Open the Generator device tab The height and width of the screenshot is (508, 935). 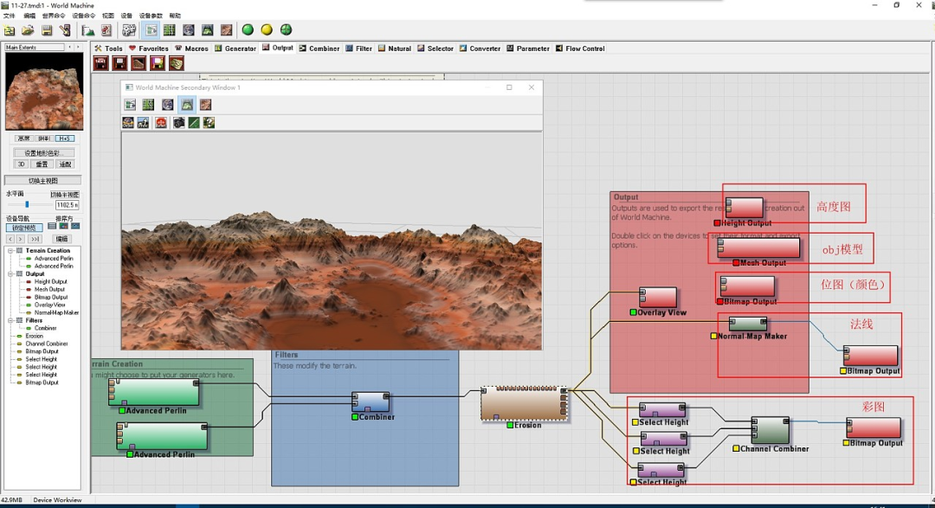pos(235,48)
